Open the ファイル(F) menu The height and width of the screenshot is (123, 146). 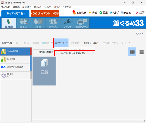coord(6,7)
